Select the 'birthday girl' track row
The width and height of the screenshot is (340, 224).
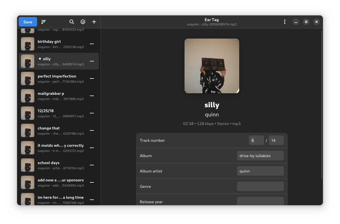(x=59, y=44)
